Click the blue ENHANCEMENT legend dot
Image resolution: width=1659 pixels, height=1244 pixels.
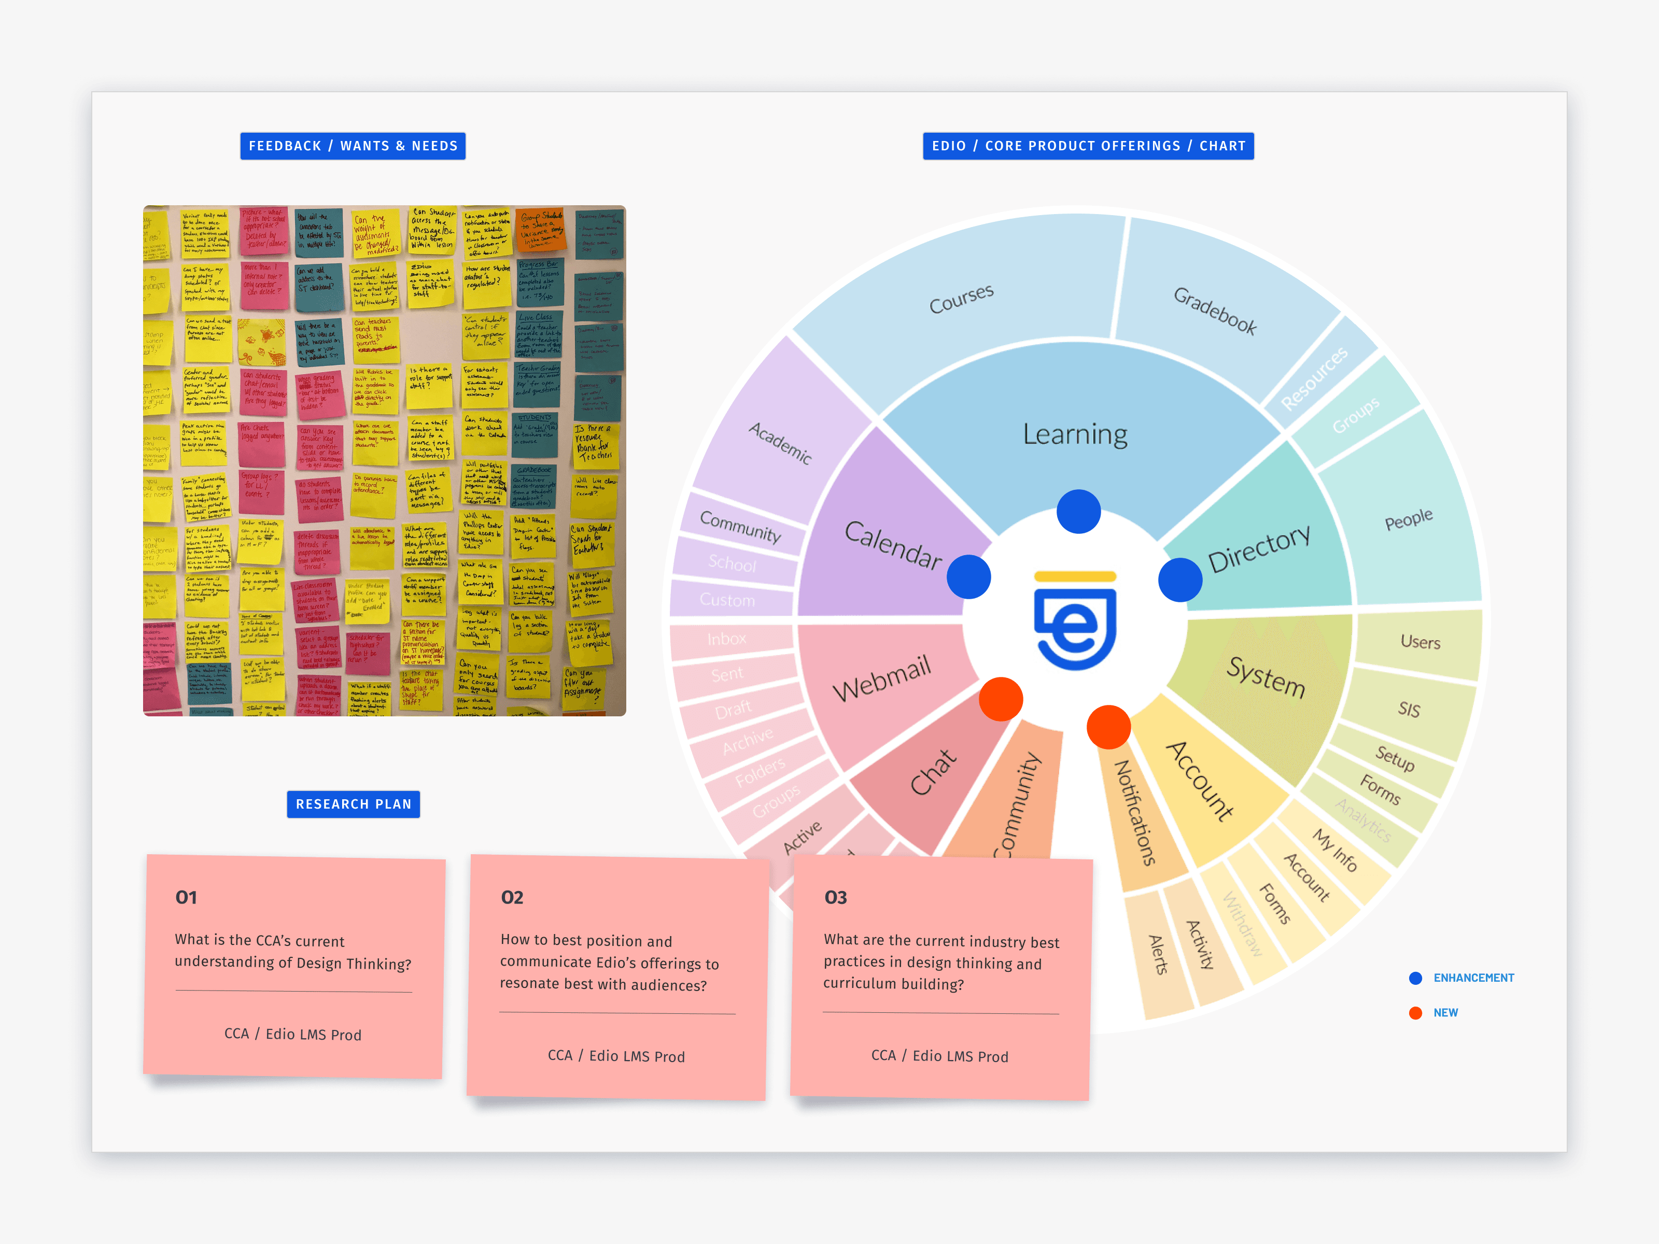click(1416, 978)
